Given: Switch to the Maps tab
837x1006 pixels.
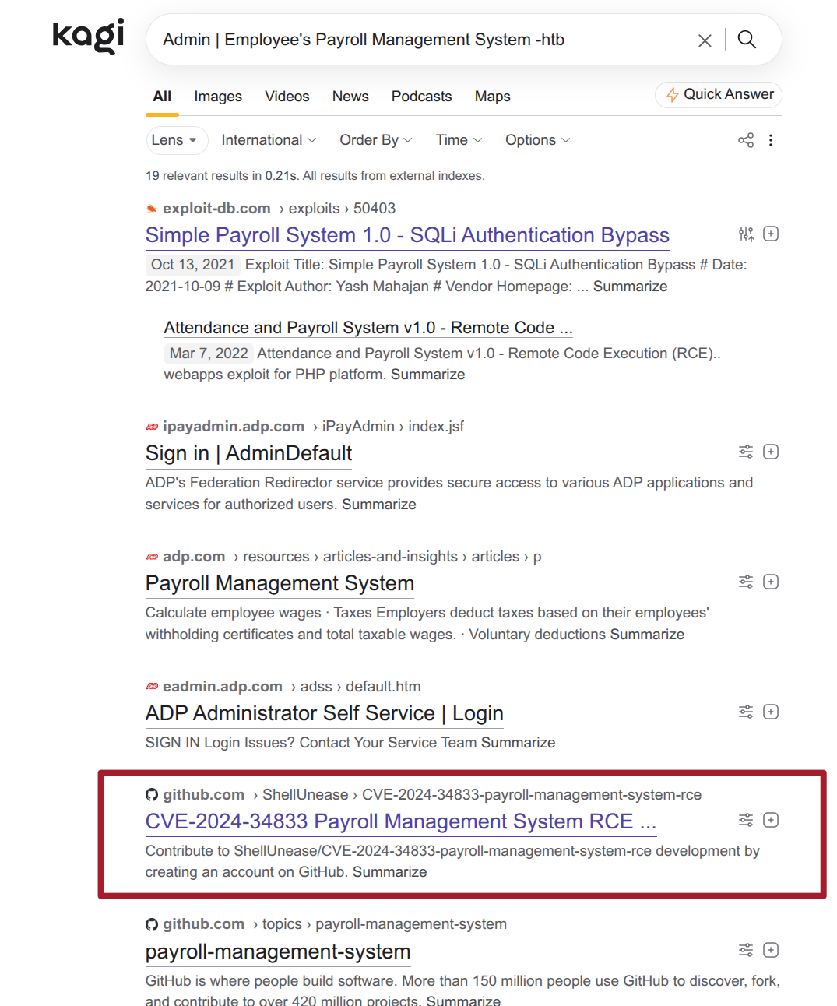Looking at the screenshot, I should [x=493, y=97].
